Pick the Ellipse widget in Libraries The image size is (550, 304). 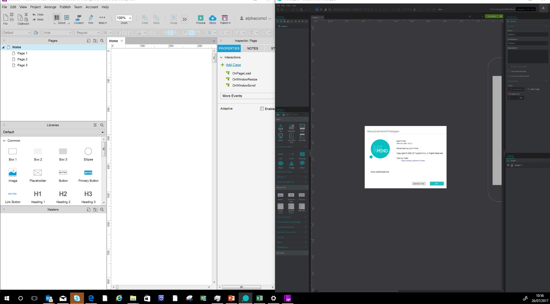click(x=88, y=151)
